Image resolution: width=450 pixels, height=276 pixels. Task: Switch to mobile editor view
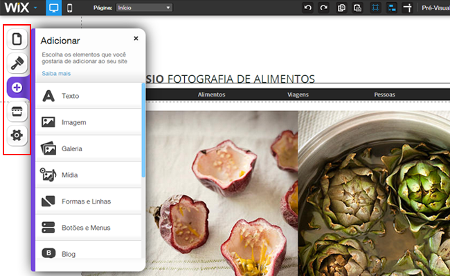(x=69, y=8)
